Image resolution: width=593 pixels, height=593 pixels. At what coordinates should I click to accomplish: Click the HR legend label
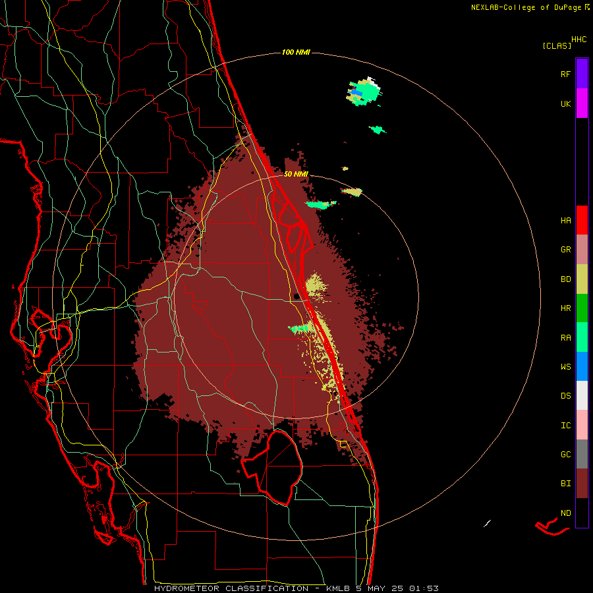tap(565, 308)
